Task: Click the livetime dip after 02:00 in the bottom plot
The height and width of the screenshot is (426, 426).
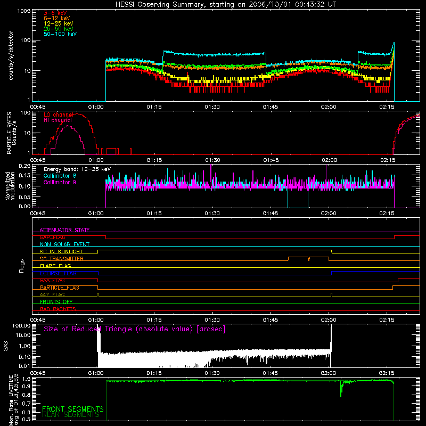Action: coord(341,389)
